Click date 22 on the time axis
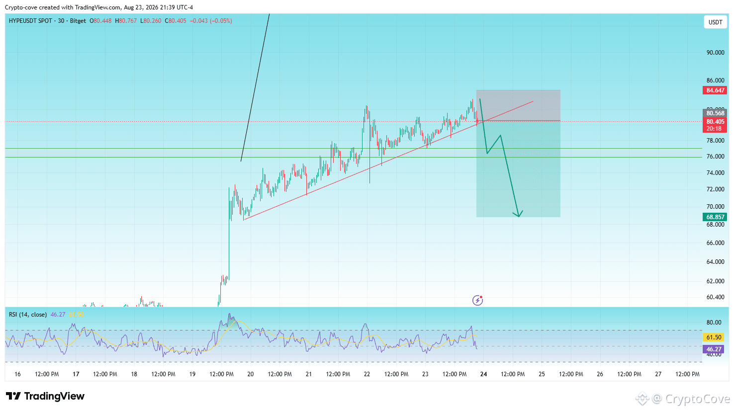This screenshot has width=734, height=411. 367,374
